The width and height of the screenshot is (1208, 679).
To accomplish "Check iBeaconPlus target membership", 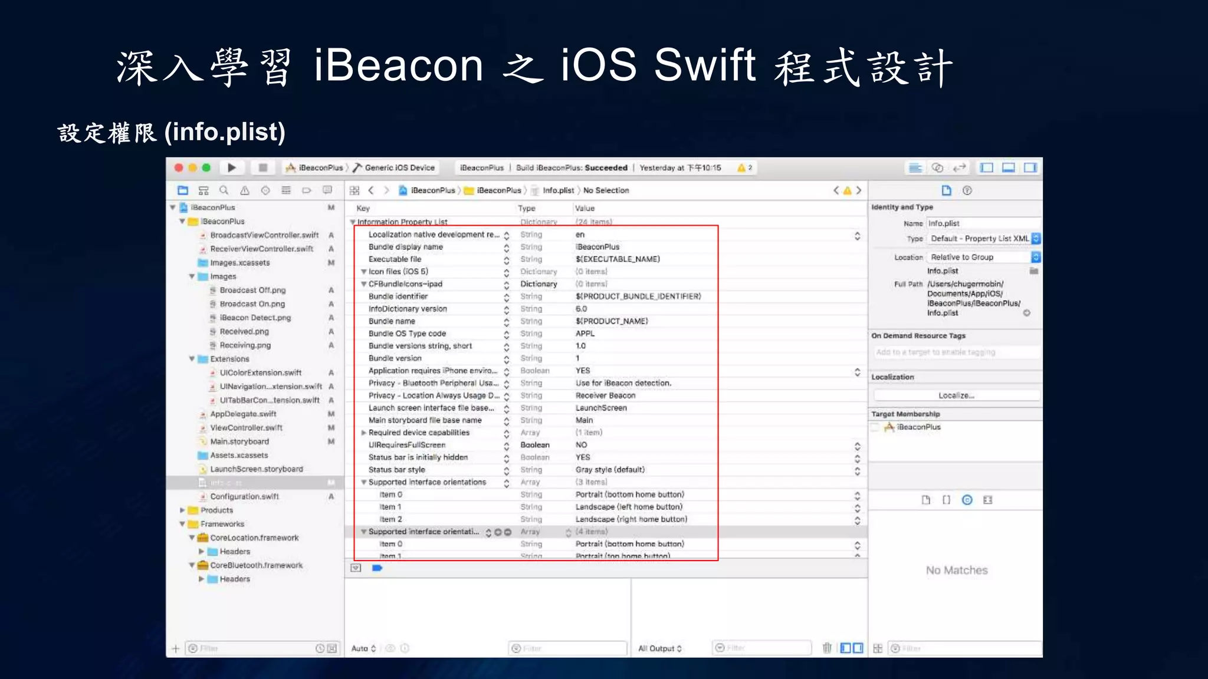I will (x=876, y=427).
